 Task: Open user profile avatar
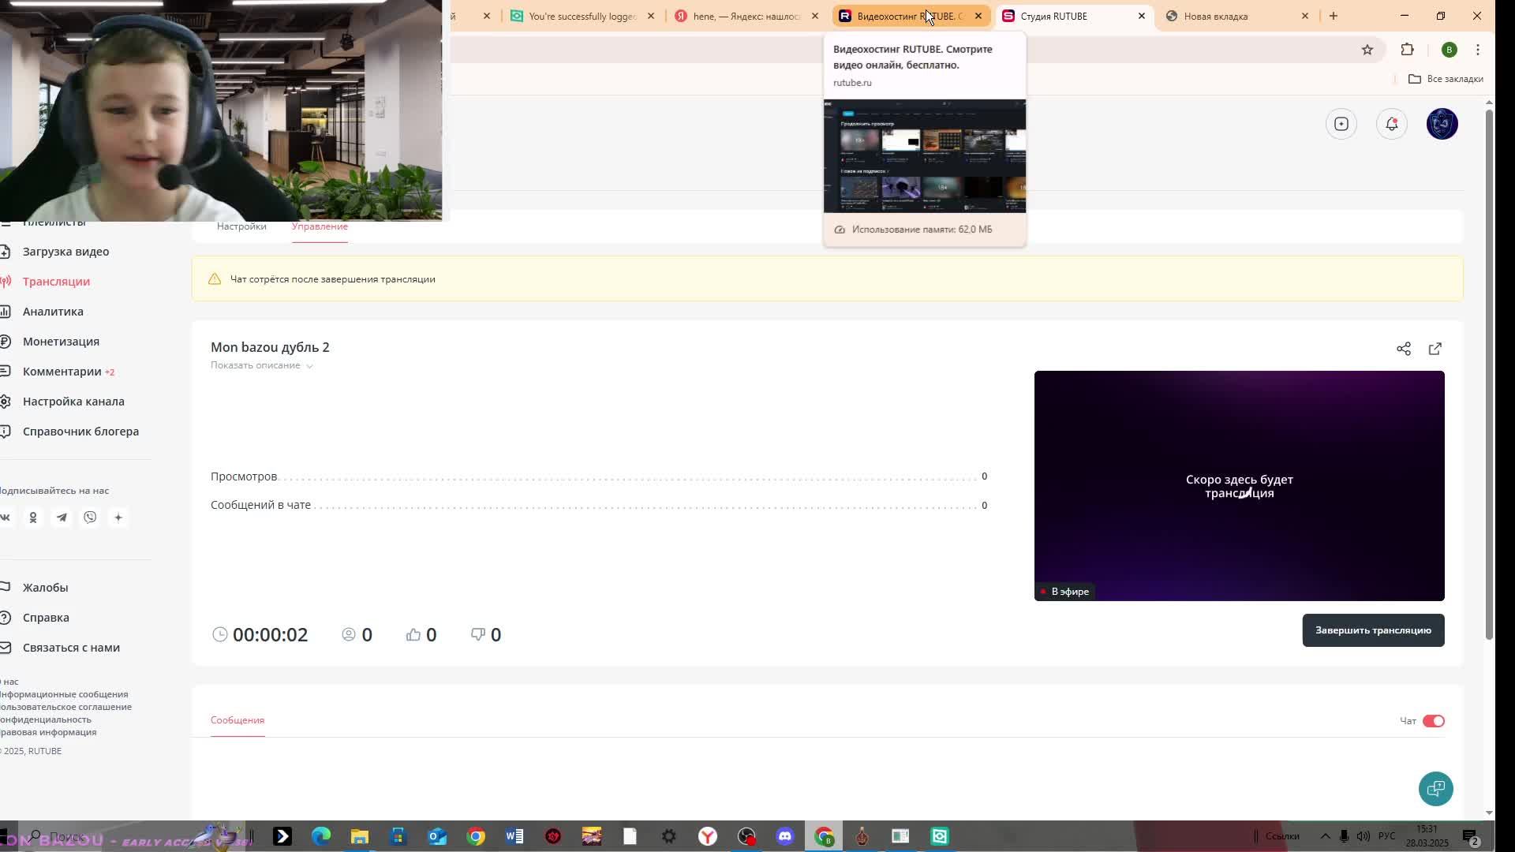pyautogui.click(x=1442, y=124)
